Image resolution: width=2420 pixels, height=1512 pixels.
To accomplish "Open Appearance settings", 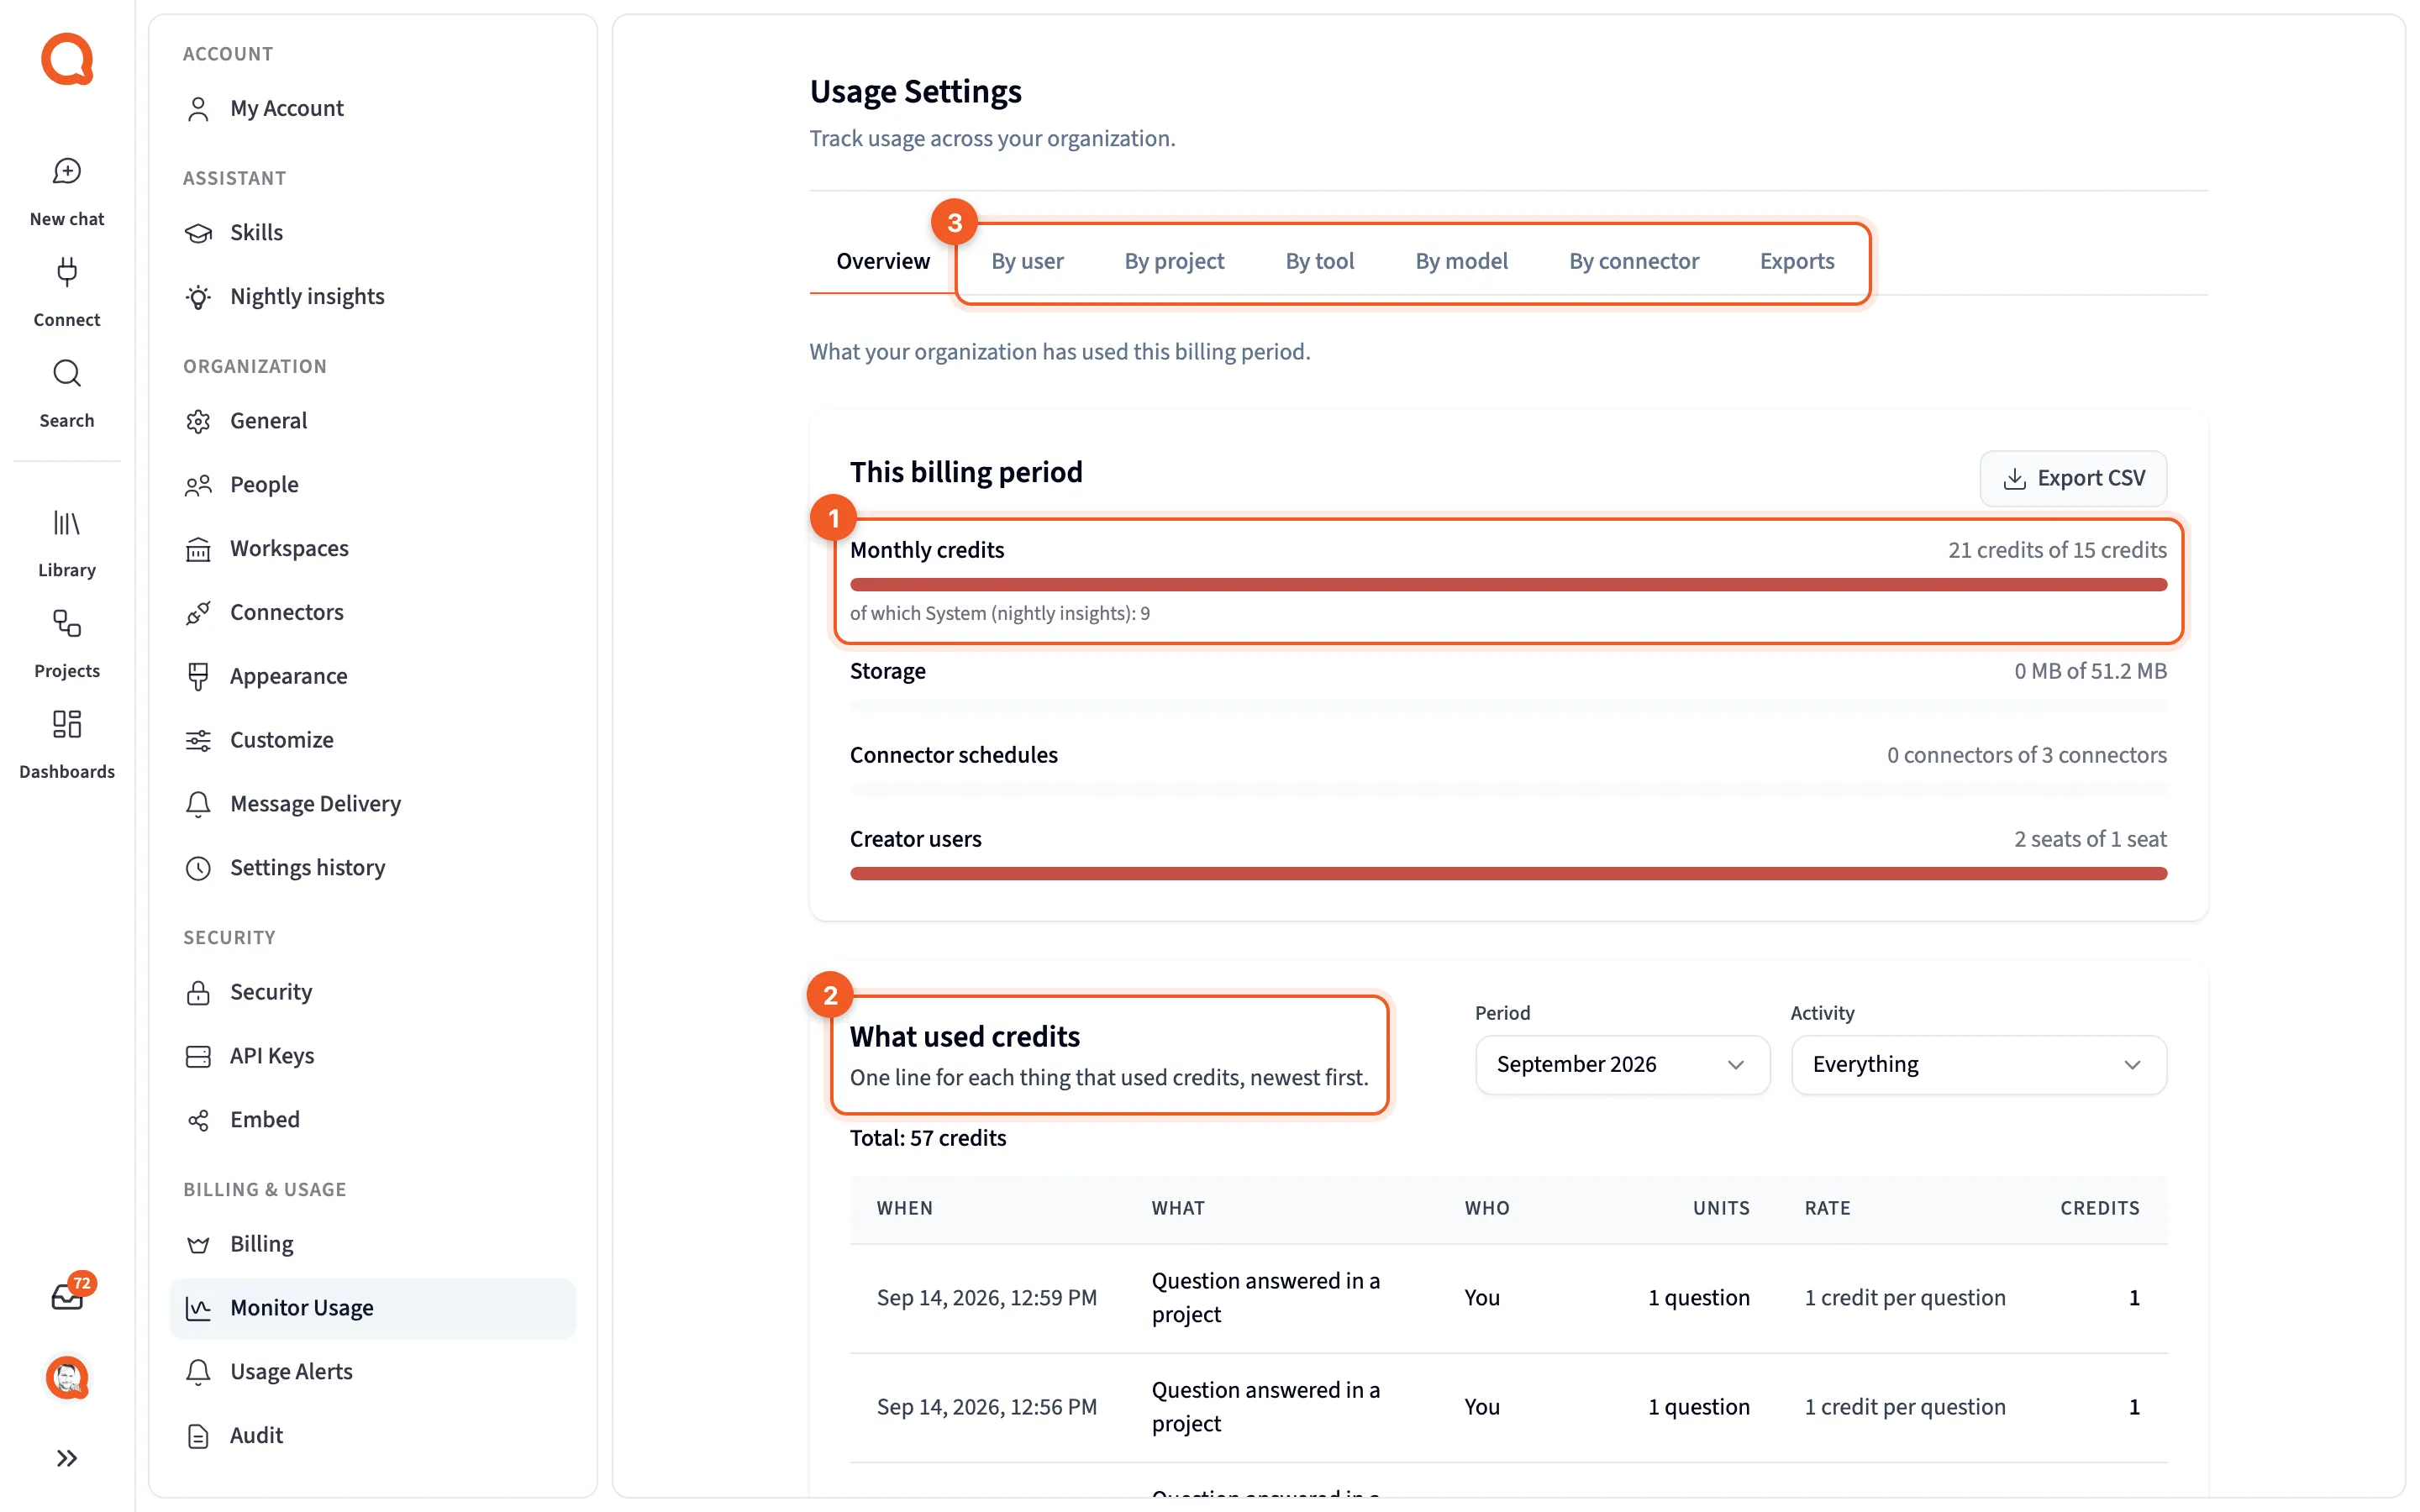I will (x=373, y=676).
